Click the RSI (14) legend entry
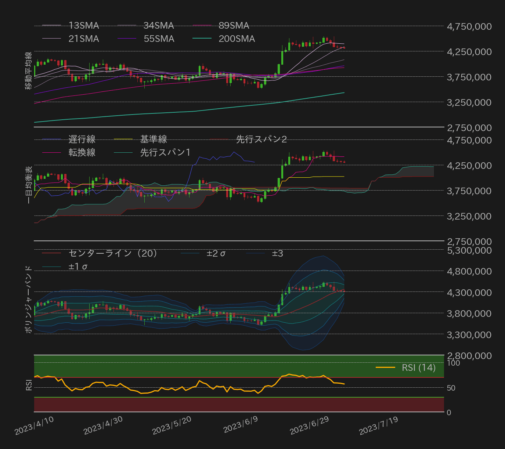Viewport: 505px width, 449px height. tap(418, 368)
